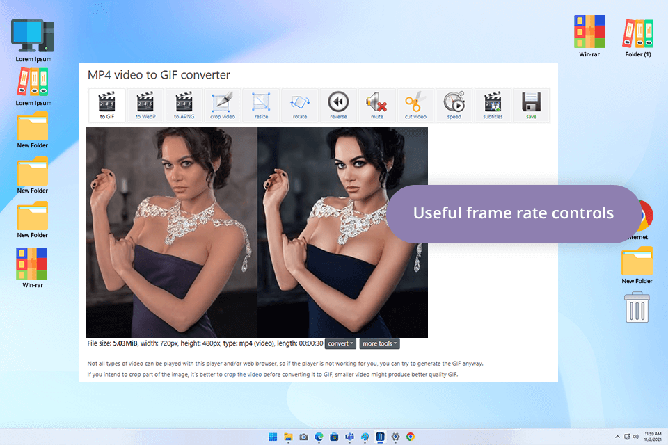668x445 pixels.
Task: Open the 'to APNG' converter tool
Action: 184,105
